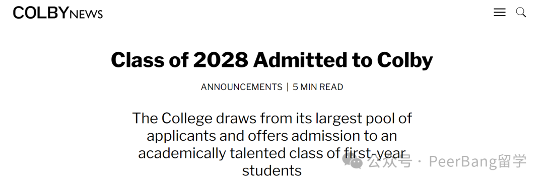This screenshot has height=183, width=544.
Task: Open site search with magnifier icon
Action: (521, 13)
